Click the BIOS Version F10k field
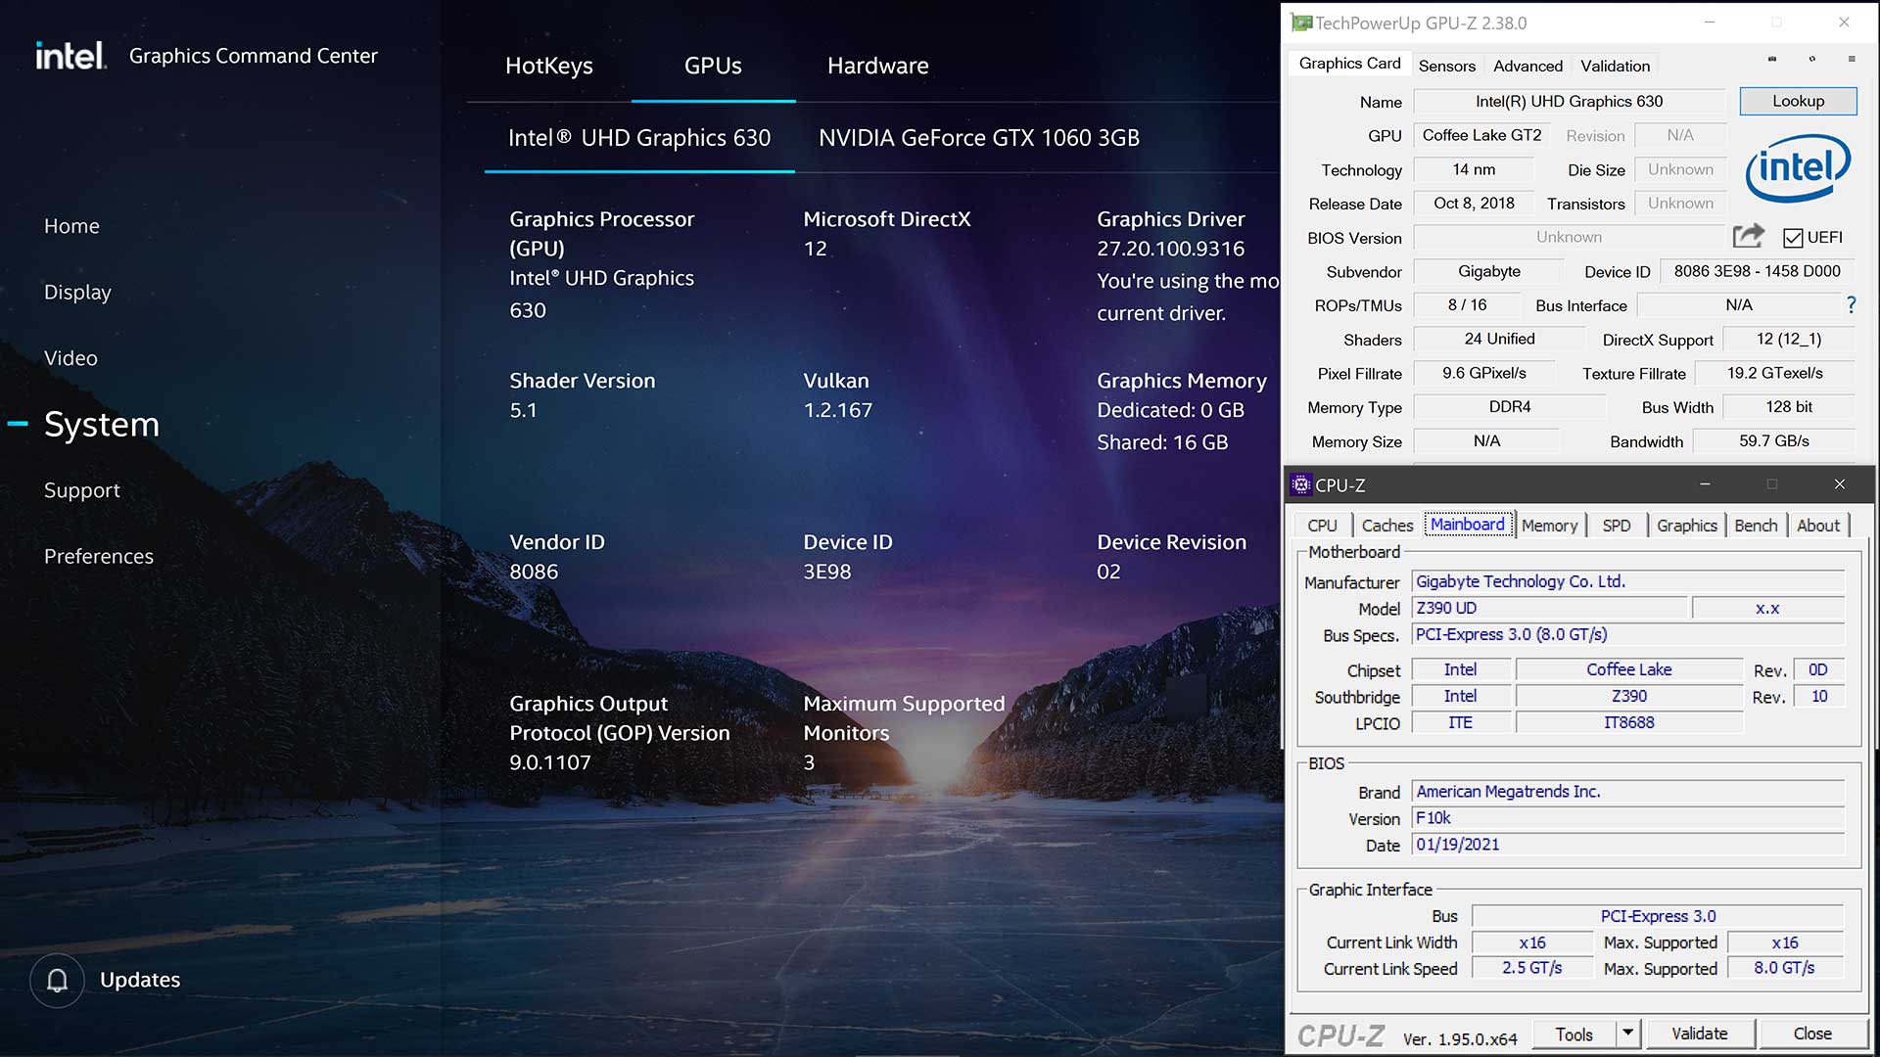The image size is (1880, 1057). click(1627, 818)
